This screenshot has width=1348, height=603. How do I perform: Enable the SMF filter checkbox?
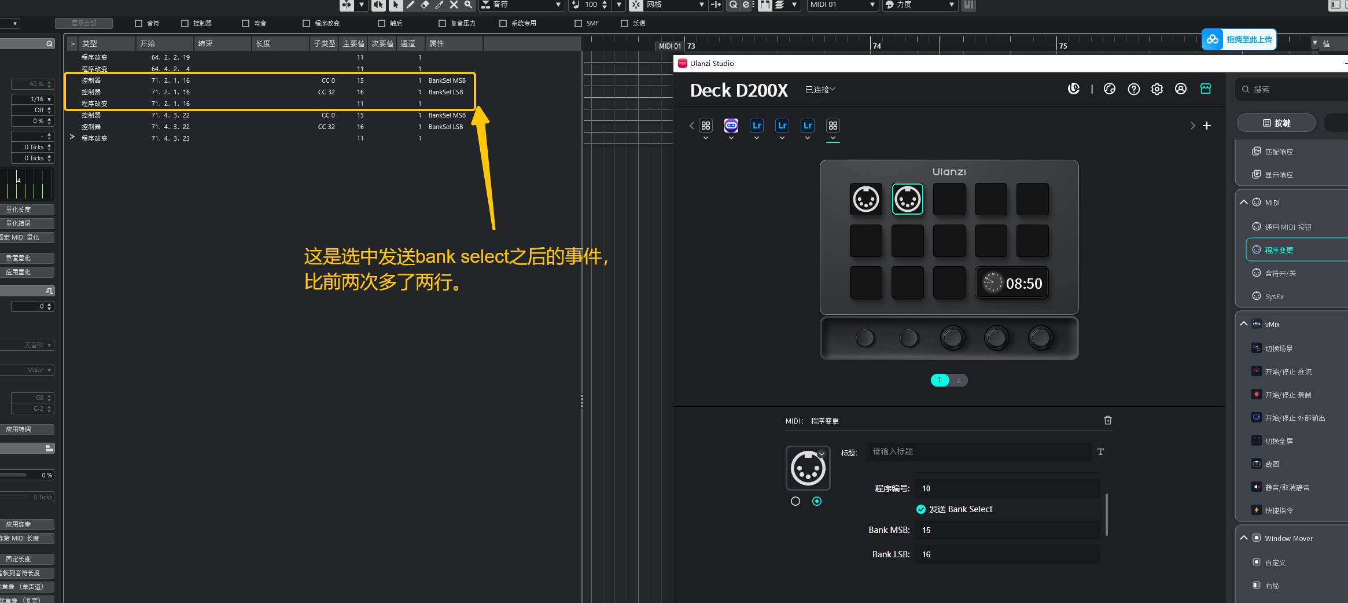[578, 23]
